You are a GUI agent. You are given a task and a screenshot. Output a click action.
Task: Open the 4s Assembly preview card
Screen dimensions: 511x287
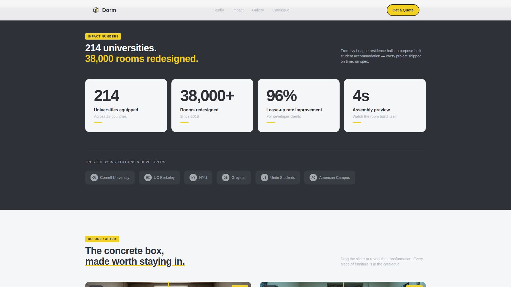[385, 105]
